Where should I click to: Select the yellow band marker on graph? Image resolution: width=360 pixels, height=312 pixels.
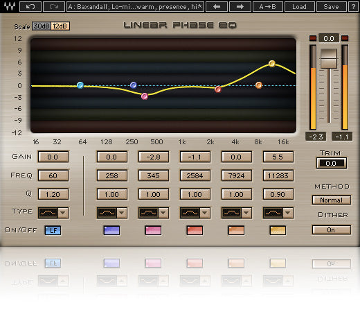[x=272, y=63]
